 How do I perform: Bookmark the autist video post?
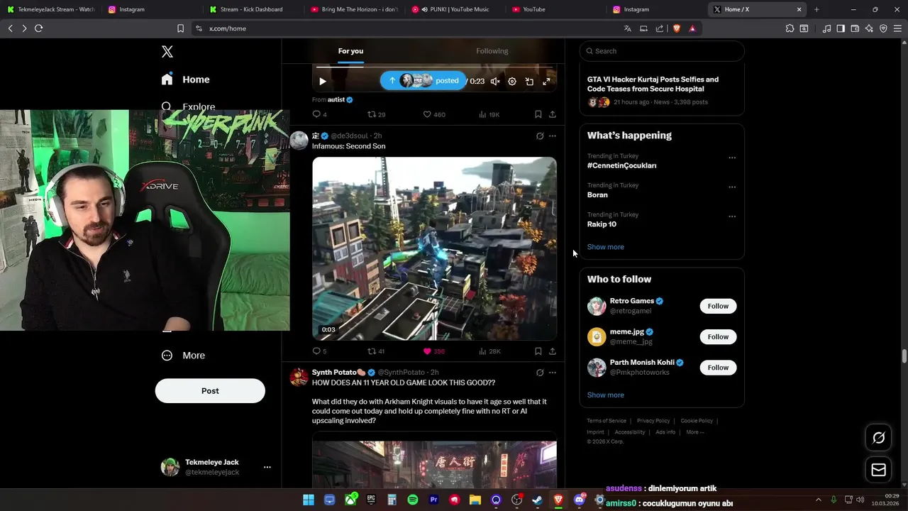[x=538, y=114]
